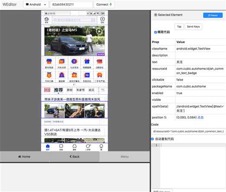226x192 pixels.
Task: Click the Menu button below the device
Action: pyautogui.click(x=125, y=157)
